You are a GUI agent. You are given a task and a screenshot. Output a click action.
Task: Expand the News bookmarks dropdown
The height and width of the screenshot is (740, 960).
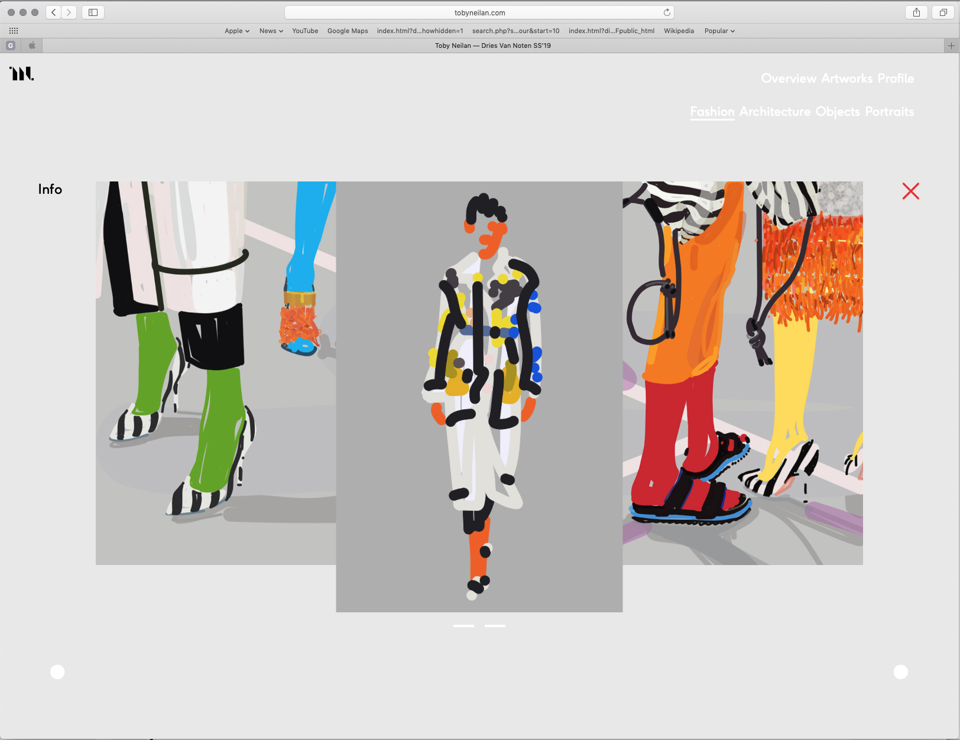271,31
